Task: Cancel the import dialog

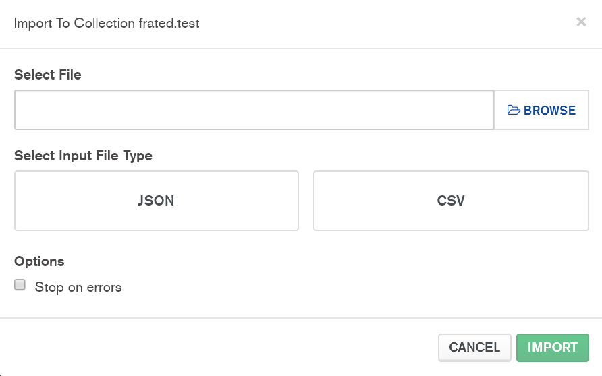Action: [474, 347]
